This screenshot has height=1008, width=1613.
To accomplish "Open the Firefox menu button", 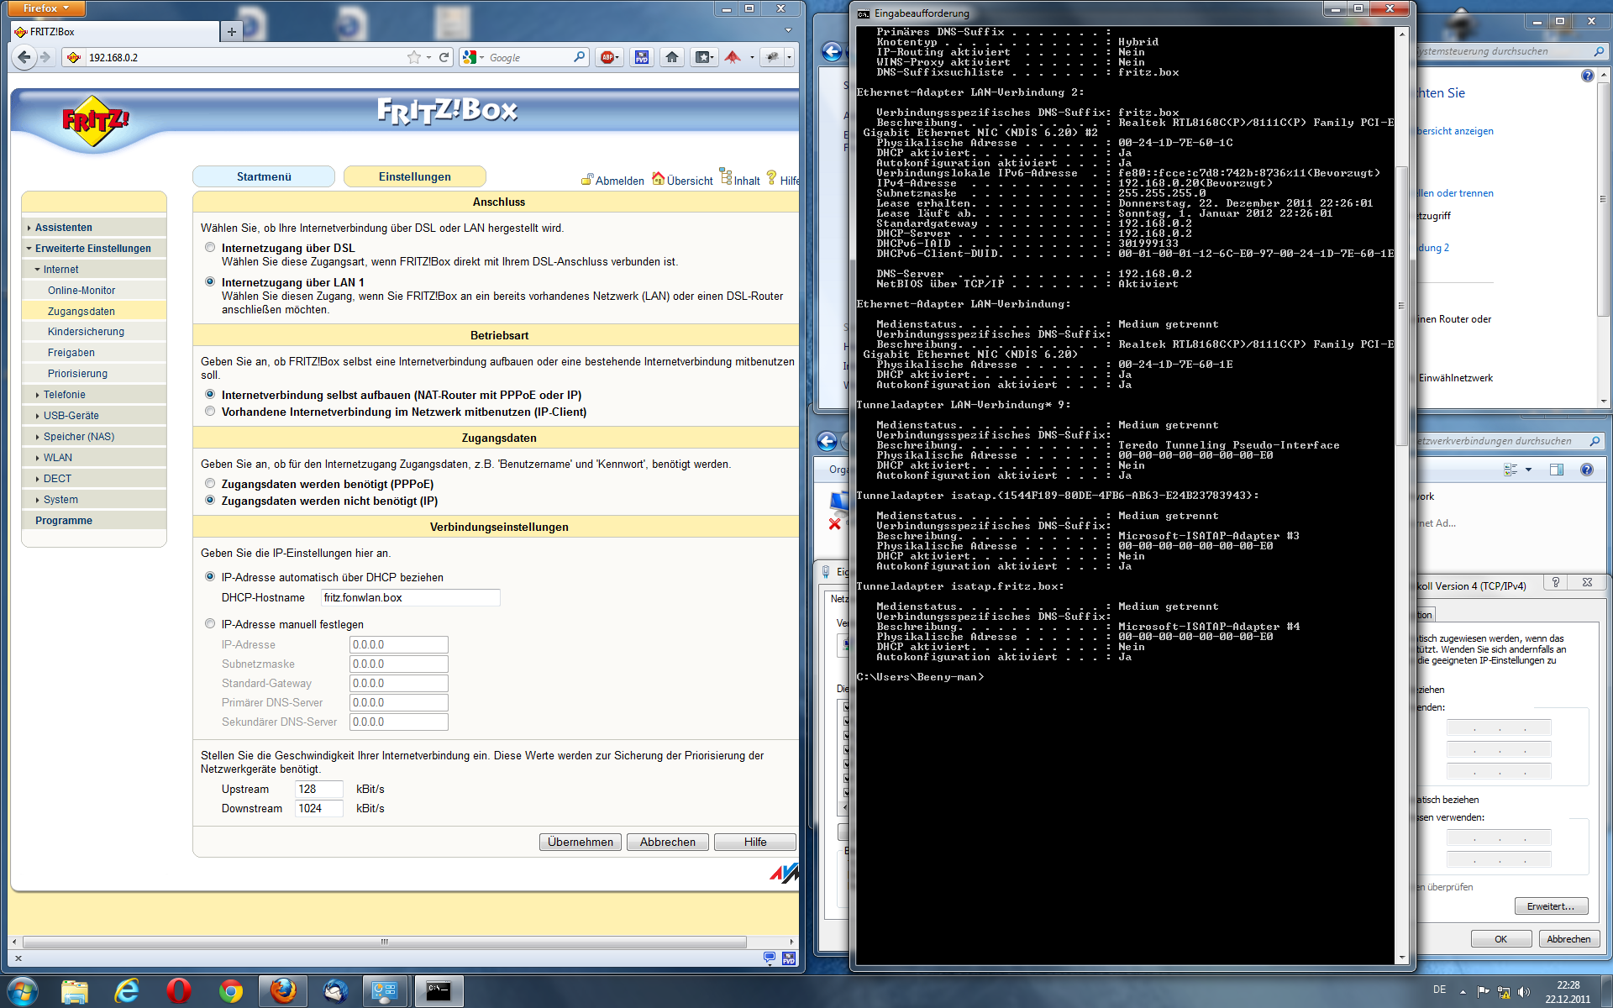I will (45, 8).
